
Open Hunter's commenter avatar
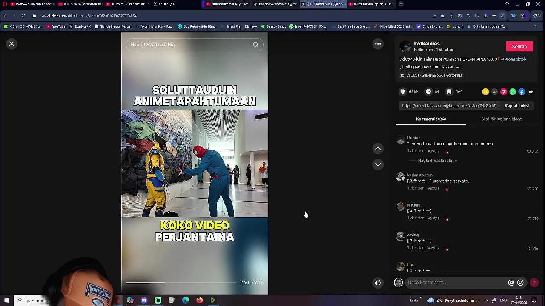[x=400, y=140]
